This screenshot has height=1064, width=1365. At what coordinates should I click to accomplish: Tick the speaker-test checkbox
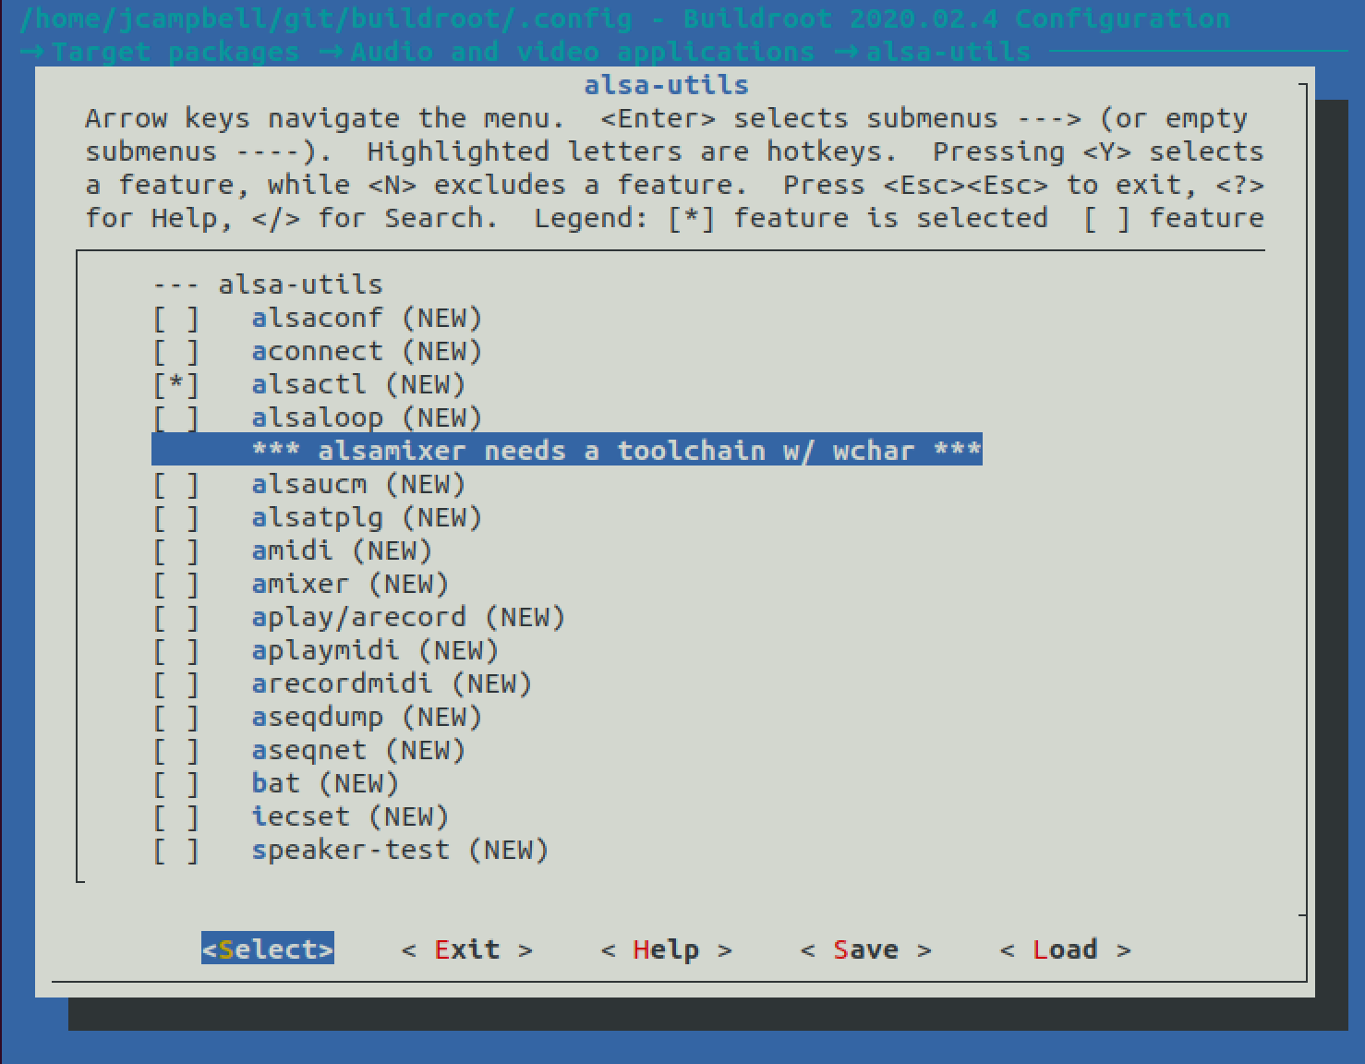[x=175, y=851]
